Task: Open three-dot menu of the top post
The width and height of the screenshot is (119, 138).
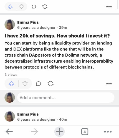Action: pyautogui.click(x=109, y=7)
